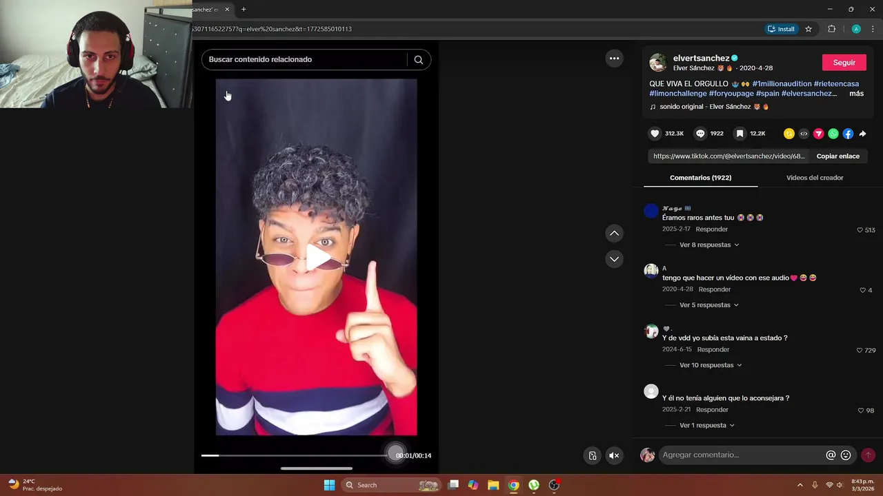
Task: Repost the video using yellow repost icon
Action: 789,134
